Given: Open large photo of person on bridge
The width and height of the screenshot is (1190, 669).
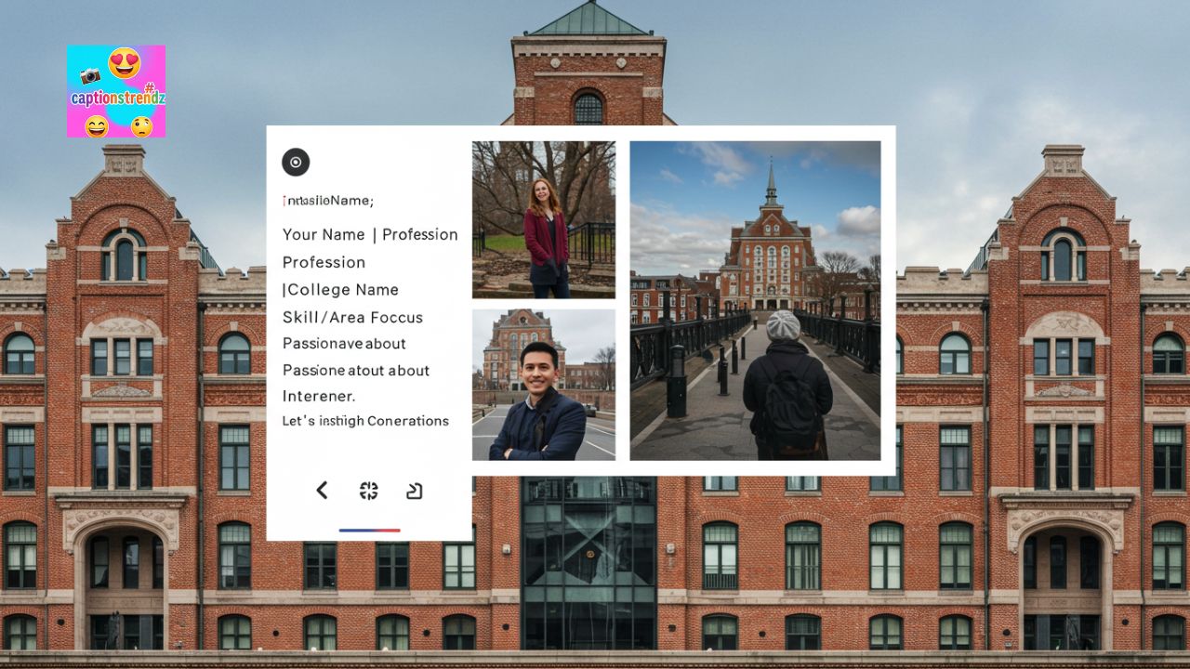Looking at the screenshot, I should click(755, 300).
